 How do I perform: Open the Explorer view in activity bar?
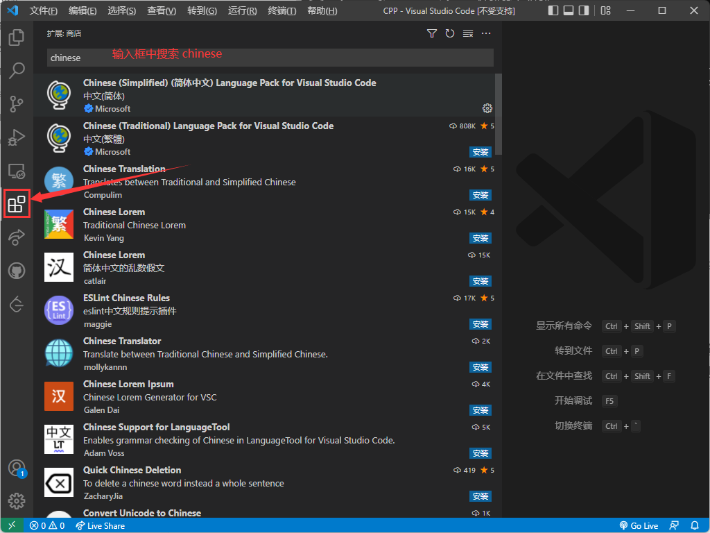tap(17, 37)
